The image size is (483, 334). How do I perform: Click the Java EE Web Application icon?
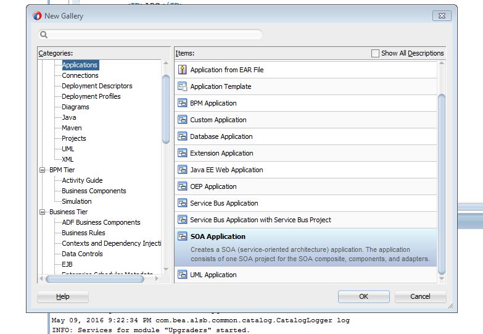click(183, 170)
